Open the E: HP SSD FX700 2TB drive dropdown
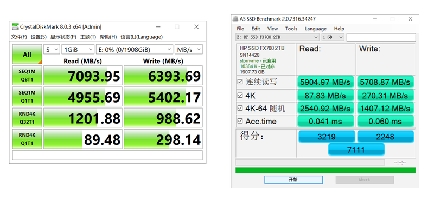The width and height of the screenshot is (434, 202). [278, 37]
